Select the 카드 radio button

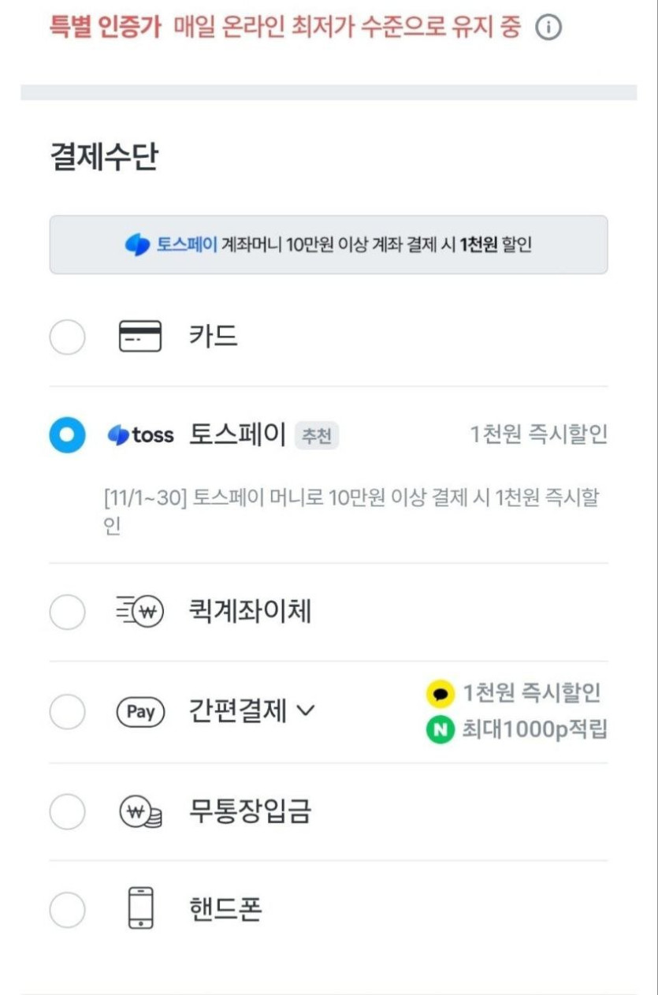point(67,338)
